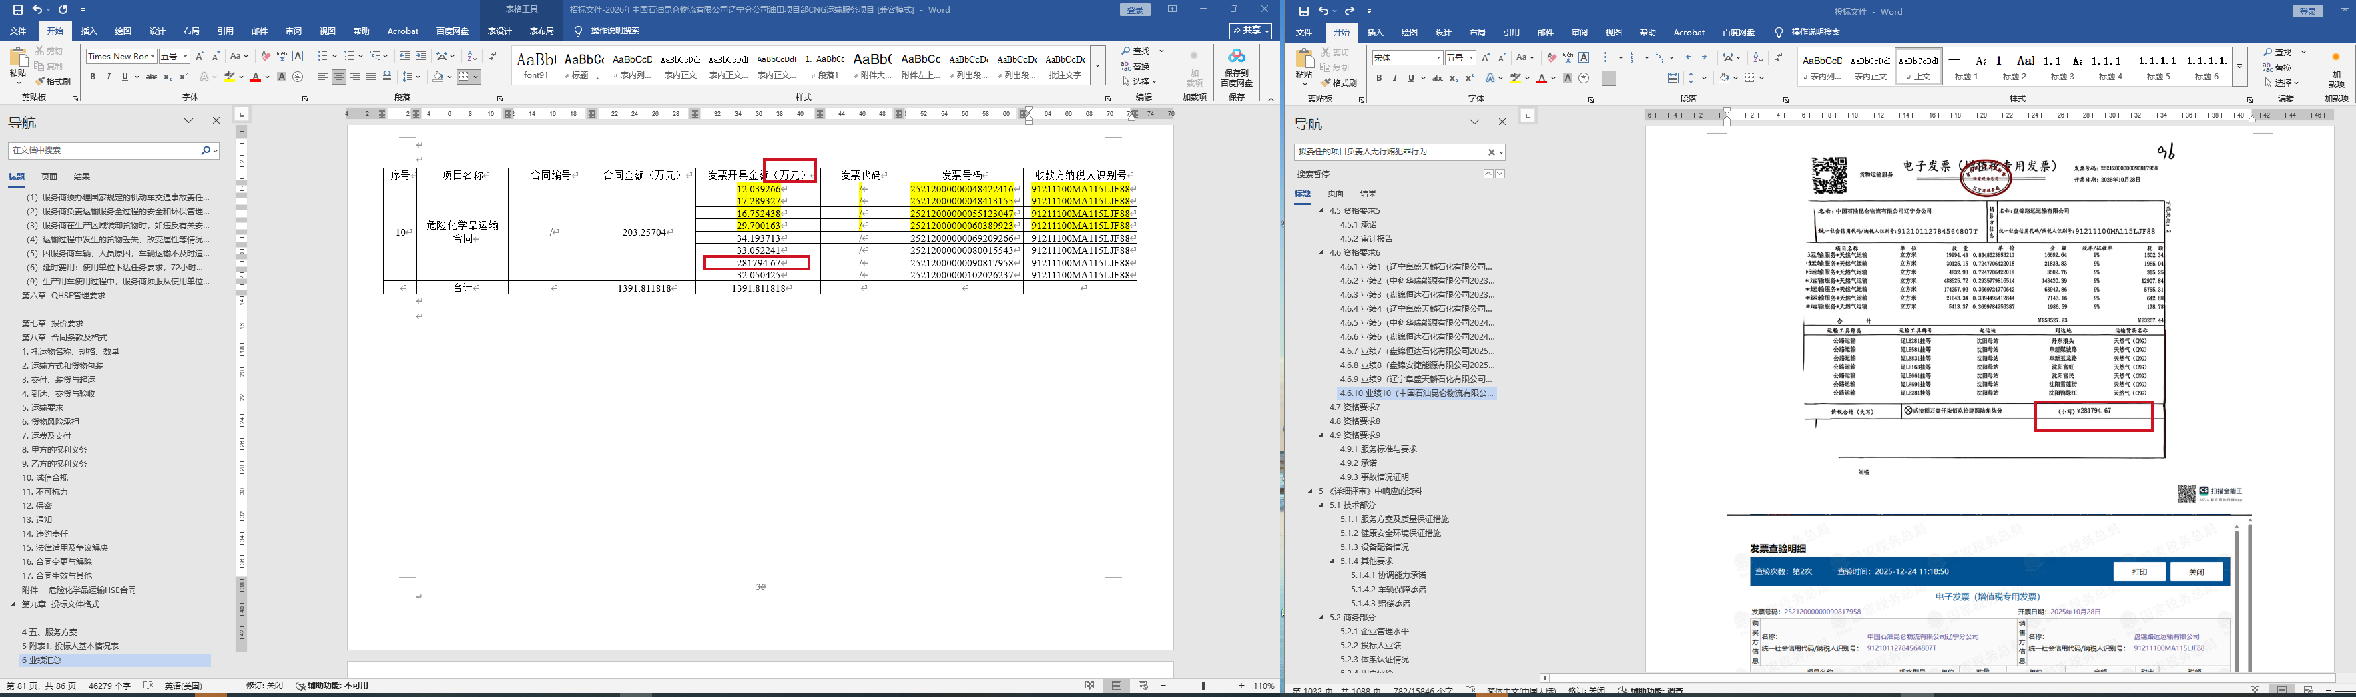Click the clear formatting eraser in 招标文件 window
Image resolution: width=2356 pixels, height=697 pixels.
click(x=265, y=57)
